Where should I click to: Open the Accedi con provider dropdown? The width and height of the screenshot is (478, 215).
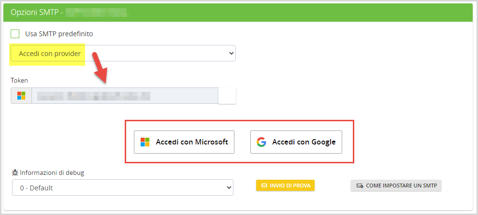pyautogui.click(x=123, y=53)
